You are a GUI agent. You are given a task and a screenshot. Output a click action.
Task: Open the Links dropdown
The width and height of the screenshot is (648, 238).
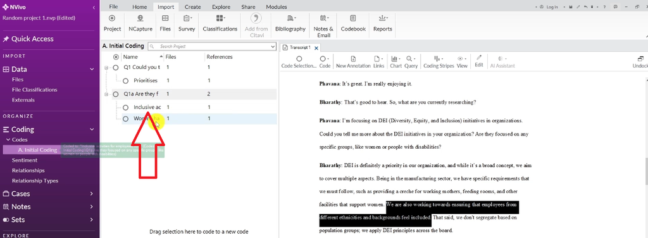pos(378,62)
